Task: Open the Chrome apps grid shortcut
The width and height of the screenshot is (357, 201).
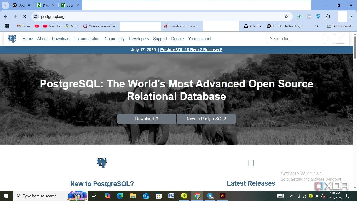Action: [7, 26]
